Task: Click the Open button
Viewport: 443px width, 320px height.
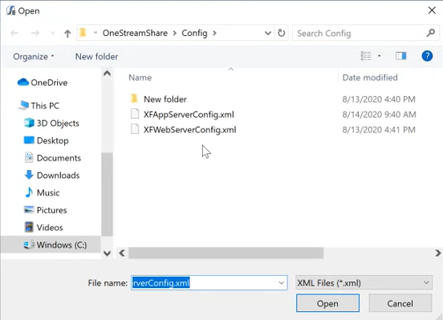Action: (x=327, y=303)
